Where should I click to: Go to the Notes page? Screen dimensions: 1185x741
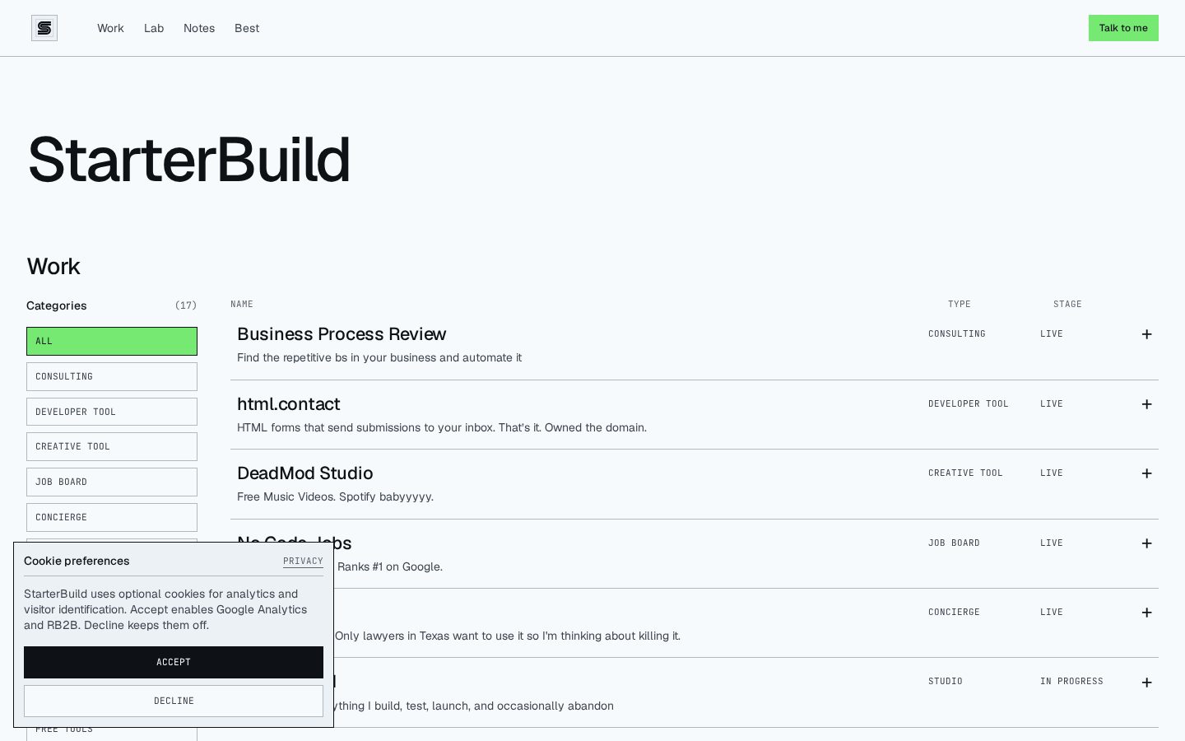(199, 28)
